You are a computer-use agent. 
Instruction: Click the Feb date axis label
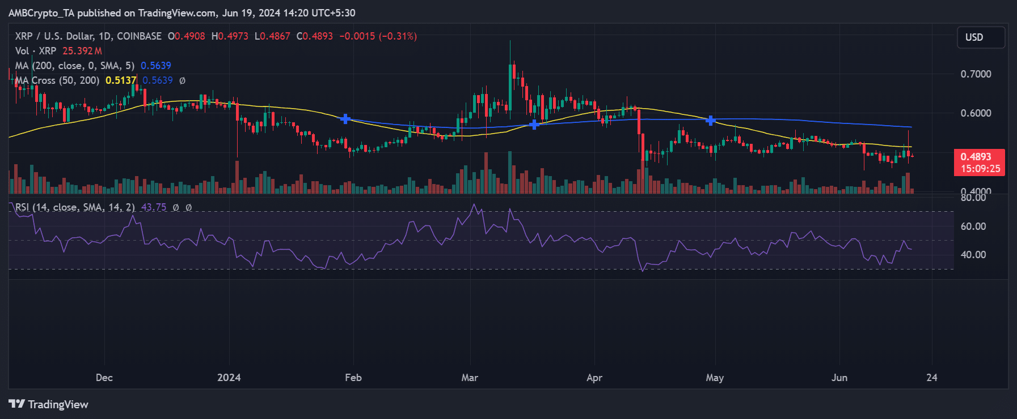click(x=353, y=378)
